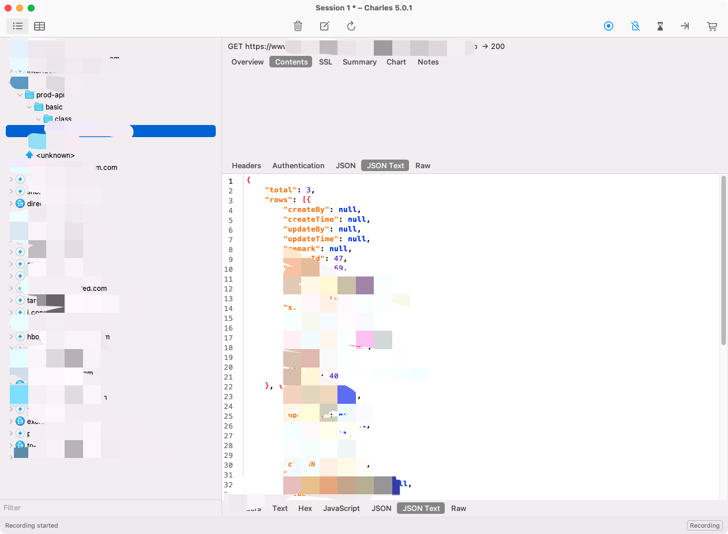Switch response pane to Text tab
This screenshot has width=728, height=534.
[x=280, y=508]
